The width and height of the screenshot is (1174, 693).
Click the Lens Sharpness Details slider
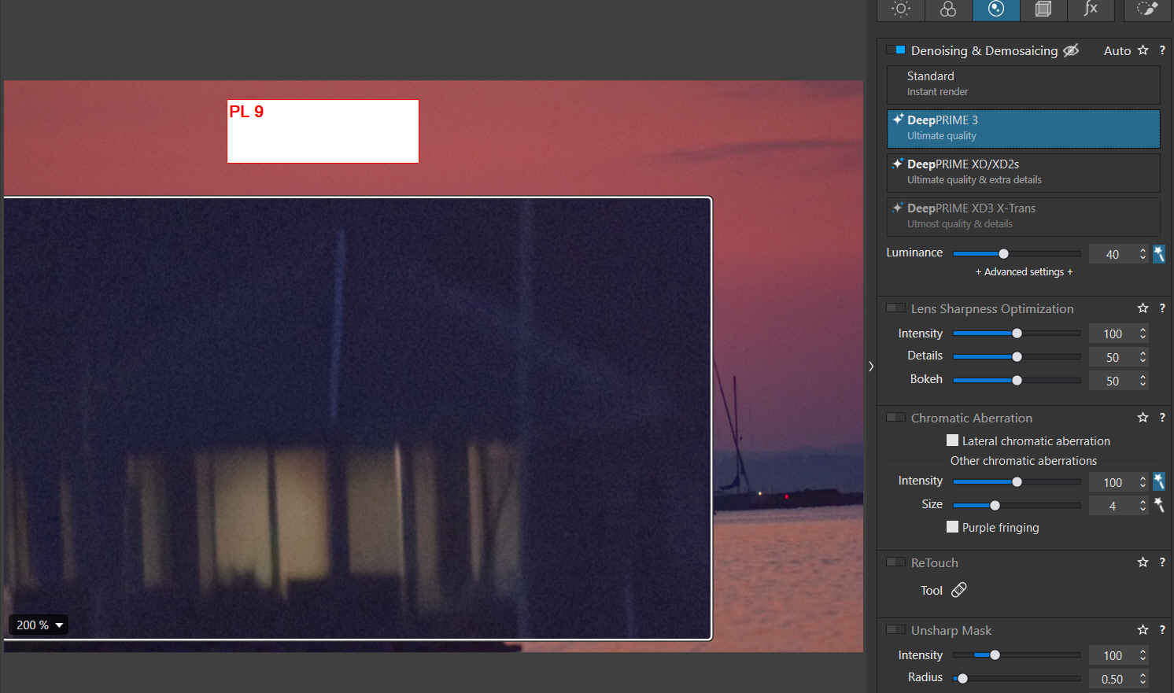(1017, 357)
